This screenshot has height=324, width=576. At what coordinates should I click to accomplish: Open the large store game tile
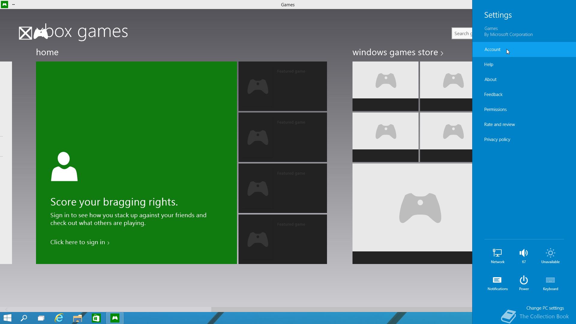tap(412, 214)
